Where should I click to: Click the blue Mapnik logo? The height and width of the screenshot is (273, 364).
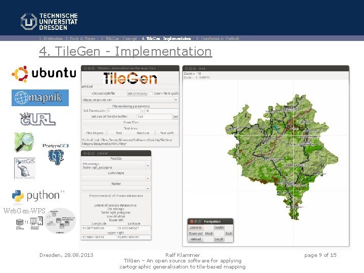click(x=40, y=98)
